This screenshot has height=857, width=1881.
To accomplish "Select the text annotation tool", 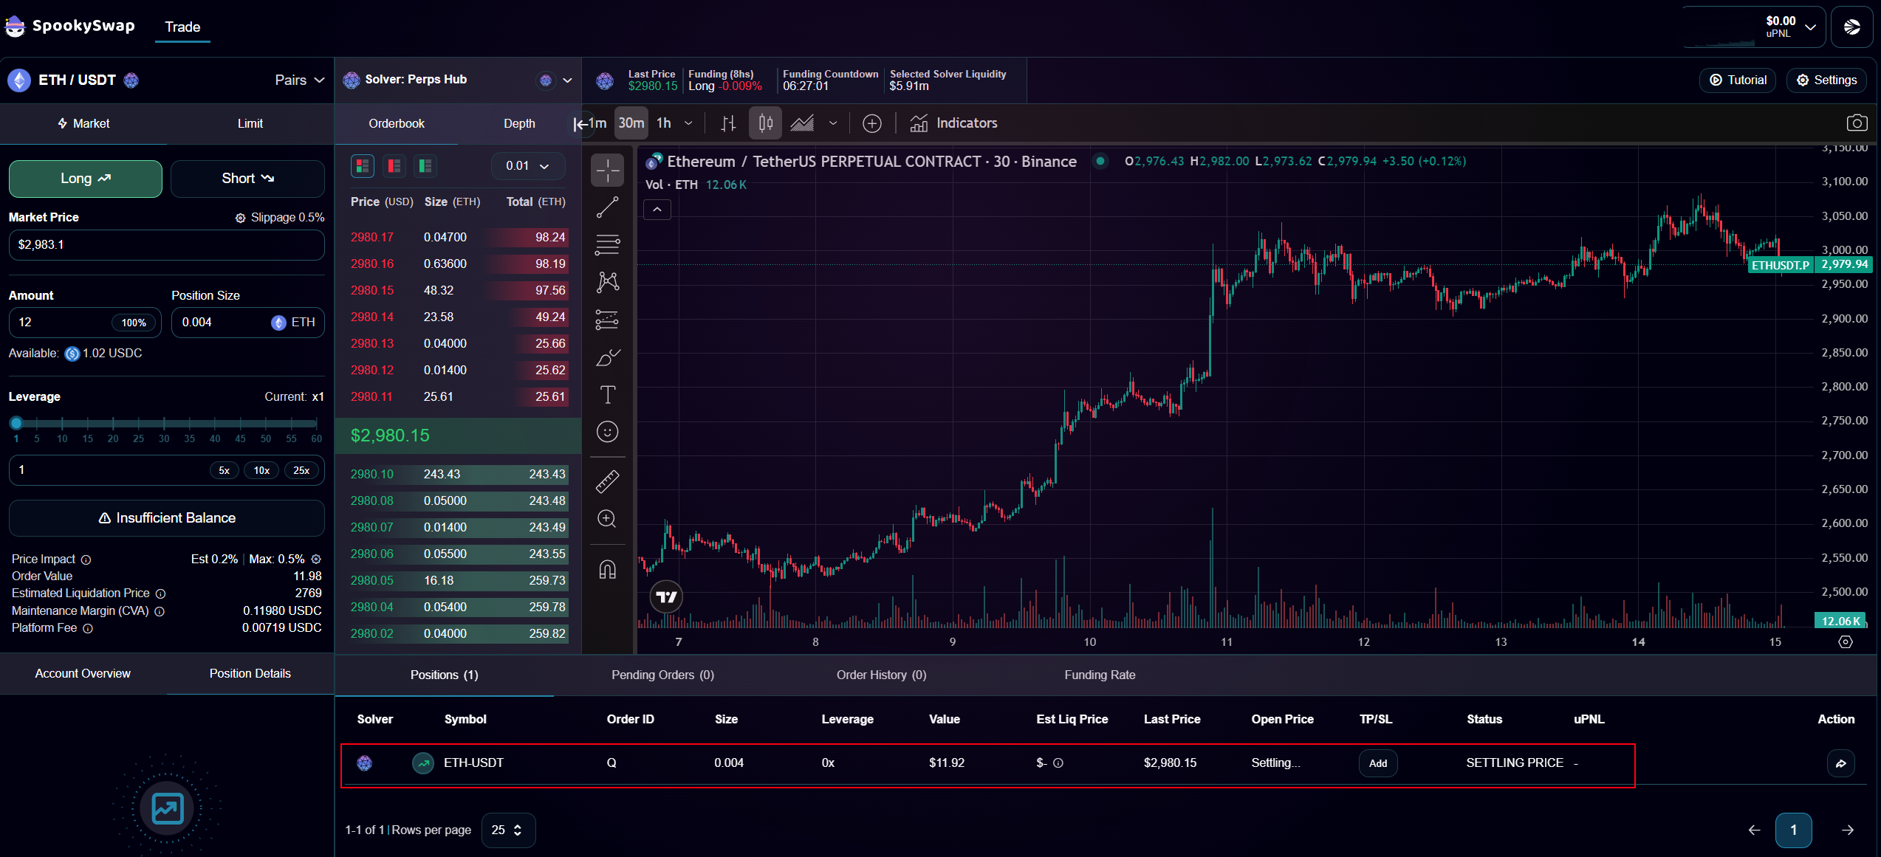I will [607, 395].
